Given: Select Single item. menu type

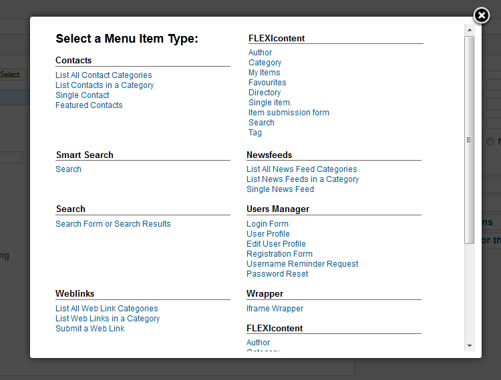Looking at the screenshot, I should 270,103.
